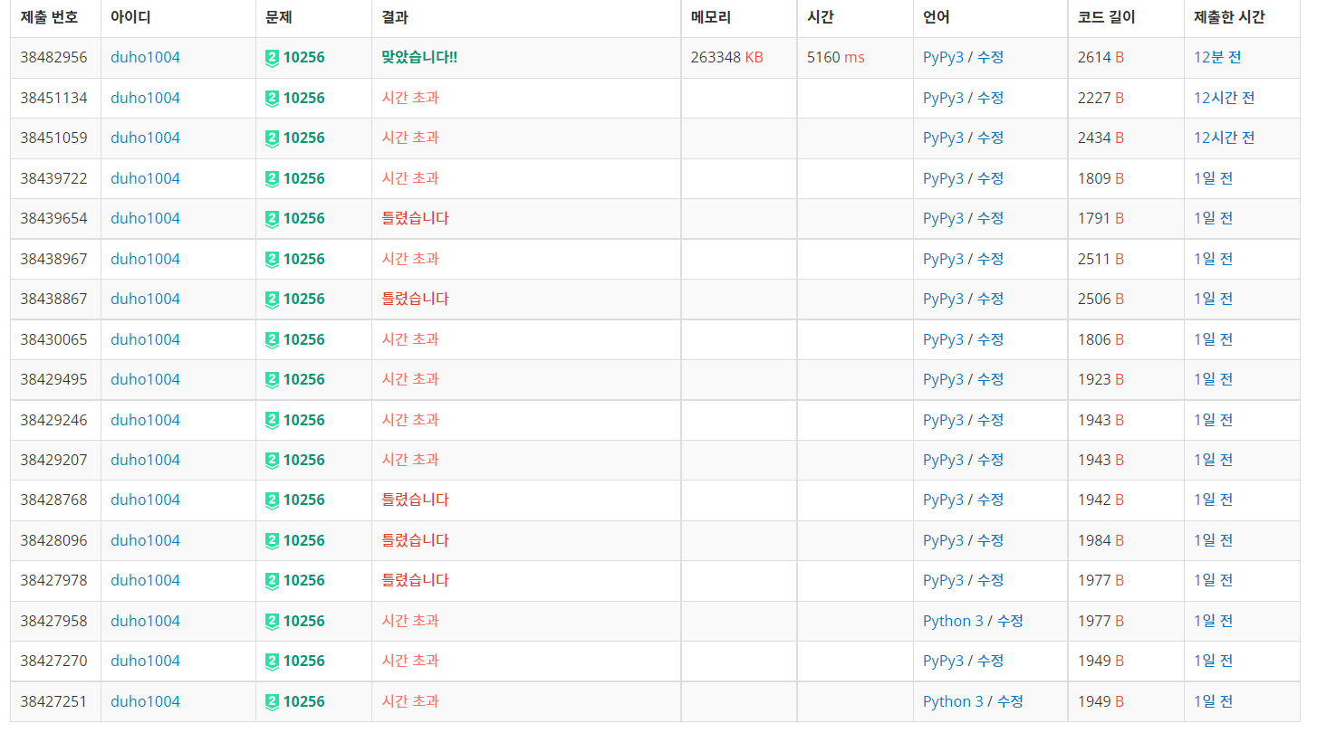1336x733 pixels.
Task: Click '틀렸습니다' result in row 38438867
Action: 415,299
